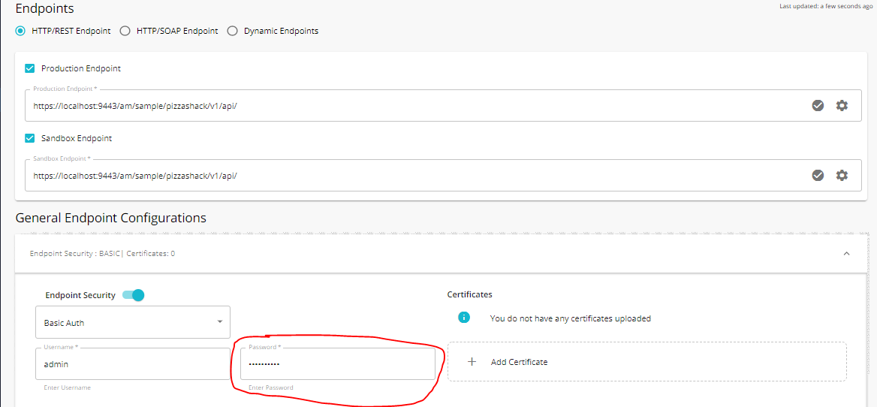The width and height of the screenshot is (877, 407).
Task: Collapse the Endpoint Security panel chevron
Action: coord(846,253)
